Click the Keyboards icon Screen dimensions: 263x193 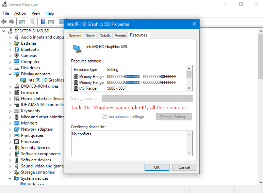point(17,111)
